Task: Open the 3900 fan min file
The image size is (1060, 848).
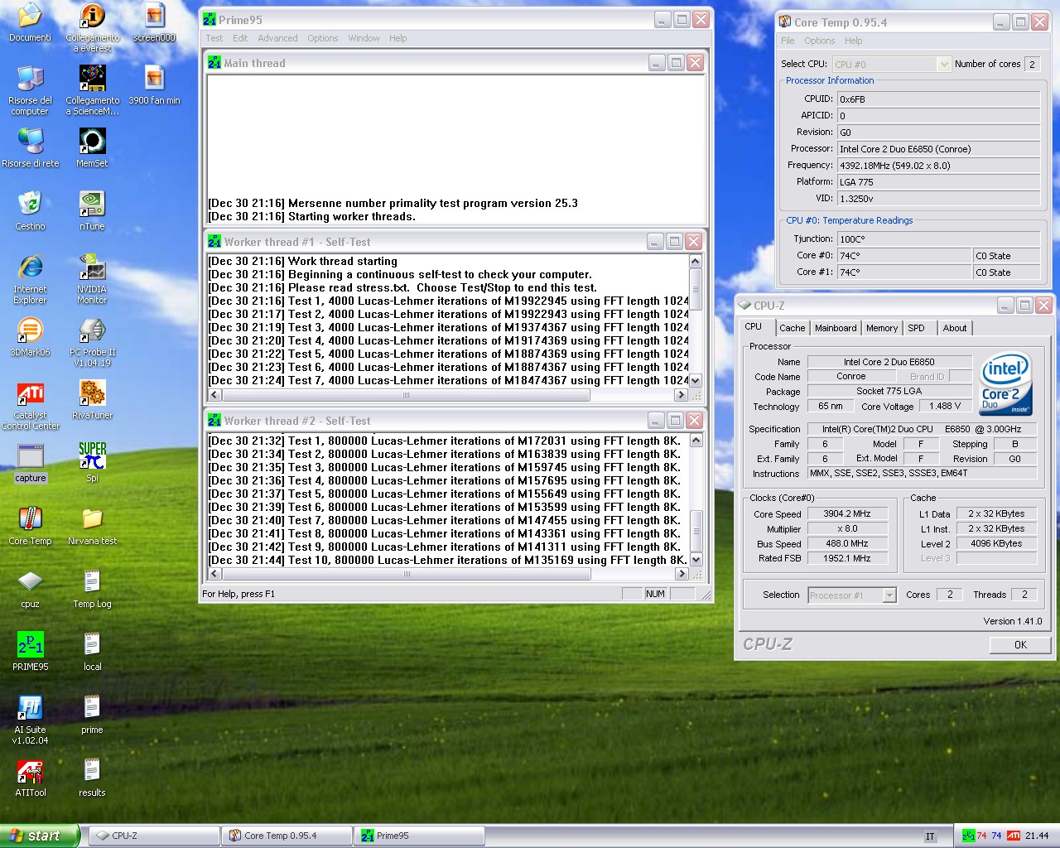Action: pyautogui.click(x=154, y=85)
